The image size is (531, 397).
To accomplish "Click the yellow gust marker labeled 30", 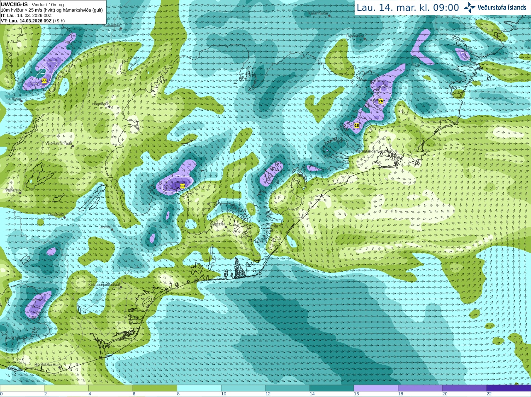I will pyautogui.click(x=183, y=186).
